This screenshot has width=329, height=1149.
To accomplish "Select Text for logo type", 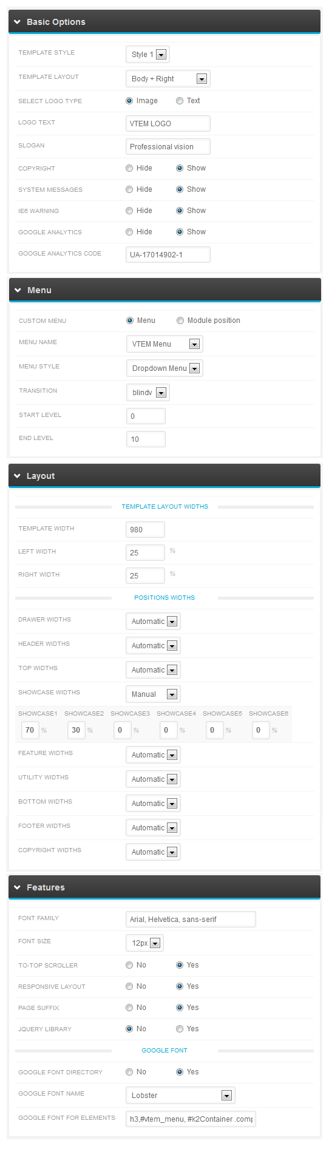I will point(180,101).
